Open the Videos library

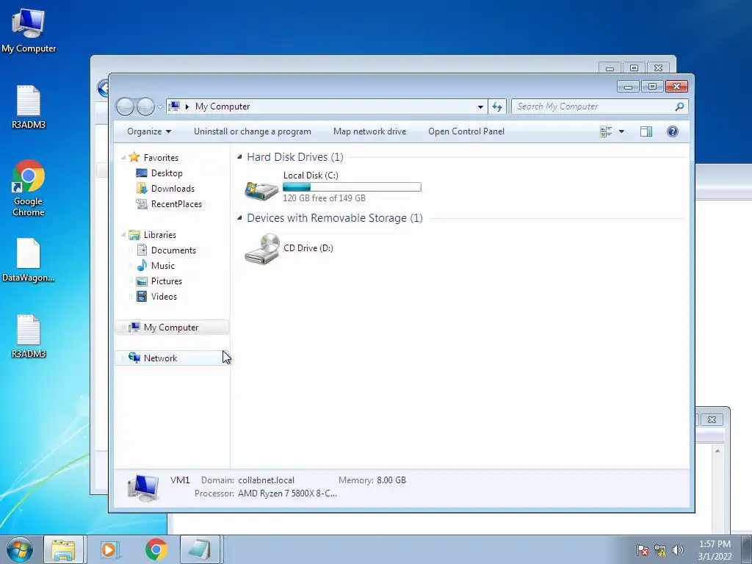tap(164, 297)
